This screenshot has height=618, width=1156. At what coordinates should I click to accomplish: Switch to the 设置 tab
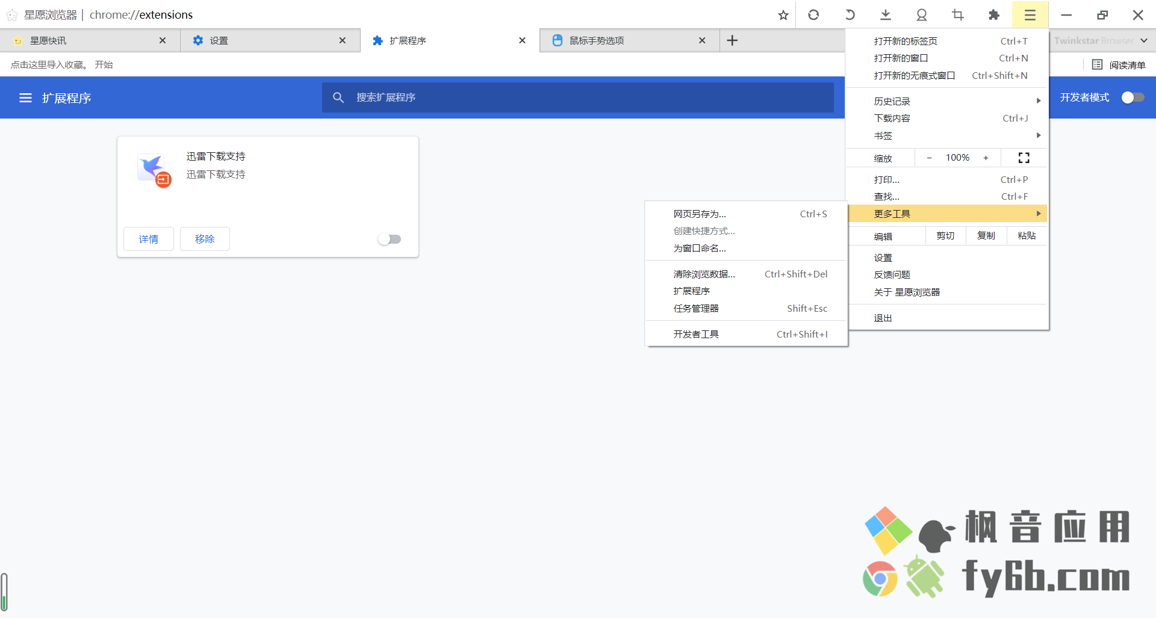pos(270,40)
